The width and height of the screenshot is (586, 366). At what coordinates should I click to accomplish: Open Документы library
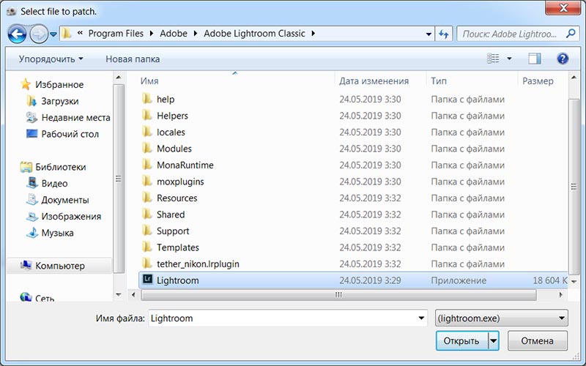(x=64, y=200)
